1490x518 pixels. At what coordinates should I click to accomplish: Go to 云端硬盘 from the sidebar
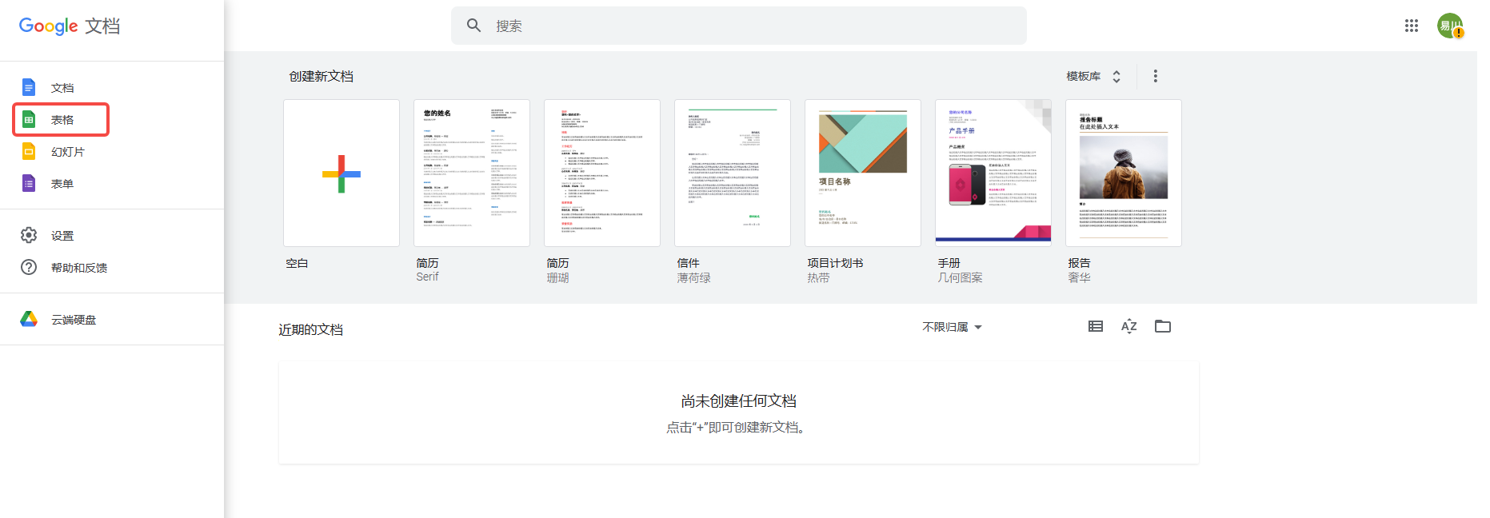click(x=74, y=320)
